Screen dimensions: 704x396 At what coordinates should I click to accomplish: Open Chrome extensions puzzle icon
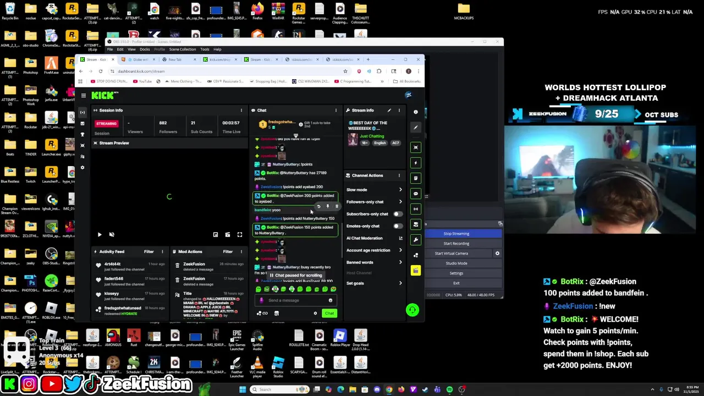(379, 71)
